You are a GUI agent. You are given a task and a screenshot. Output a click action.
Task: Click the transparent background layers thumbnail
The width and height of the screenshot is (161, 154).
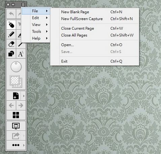16,82
